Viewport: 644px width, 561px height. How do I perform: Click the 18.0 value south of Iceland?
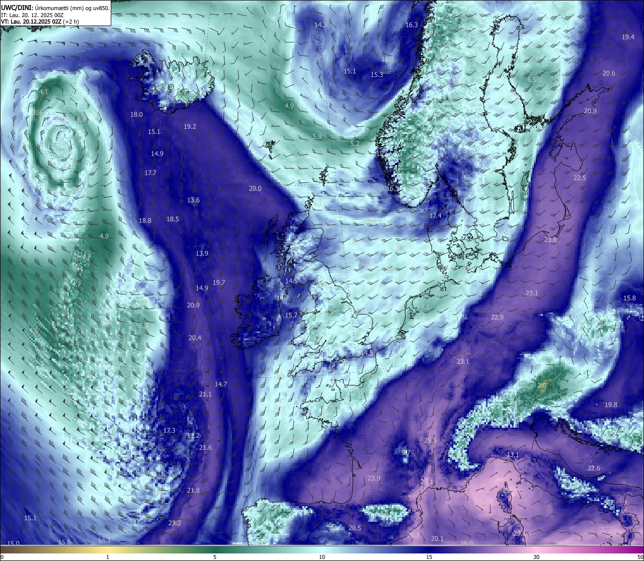pyautogui.click(x=136, y=115)
